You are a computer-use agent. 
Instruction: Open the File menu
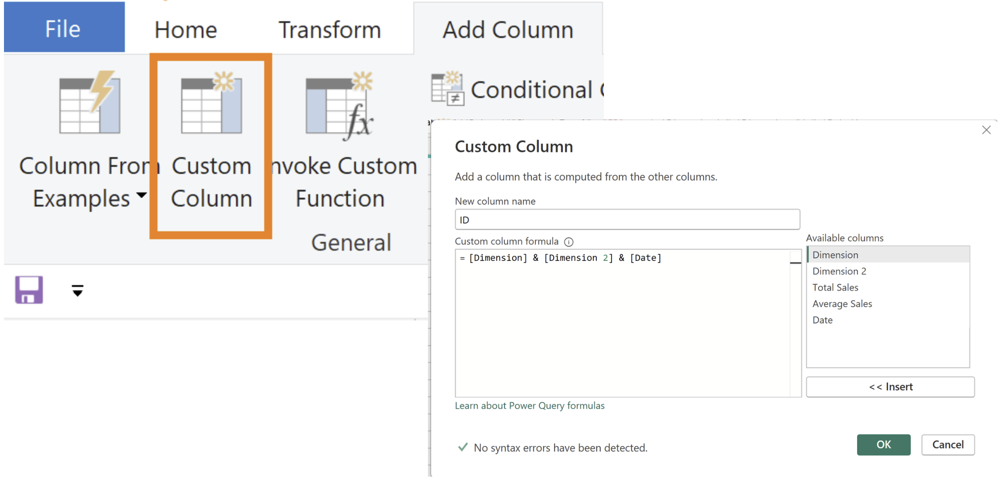pyautogui.click(x=64, y=29)
